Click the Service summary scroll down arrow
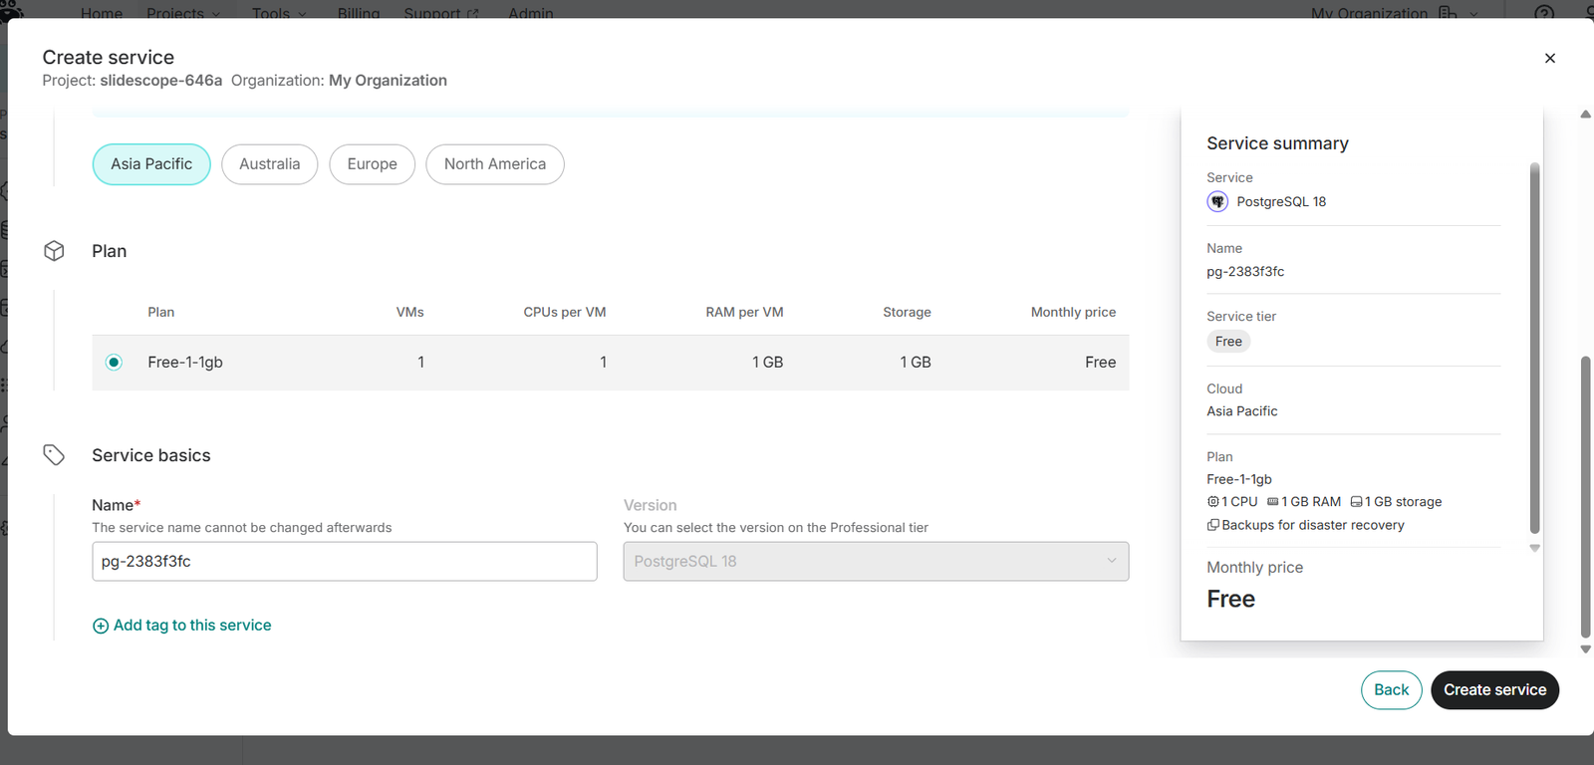 pos(1534,548)
